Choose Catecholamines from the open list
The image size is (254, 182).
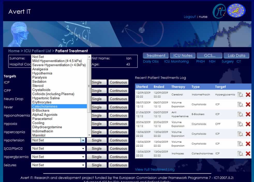[59, 107]
